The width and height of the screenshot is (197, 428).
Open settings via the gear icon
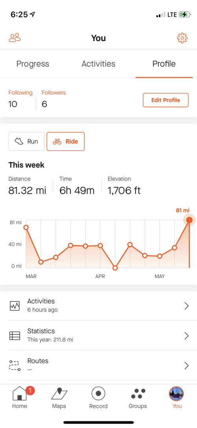point(182,38)
